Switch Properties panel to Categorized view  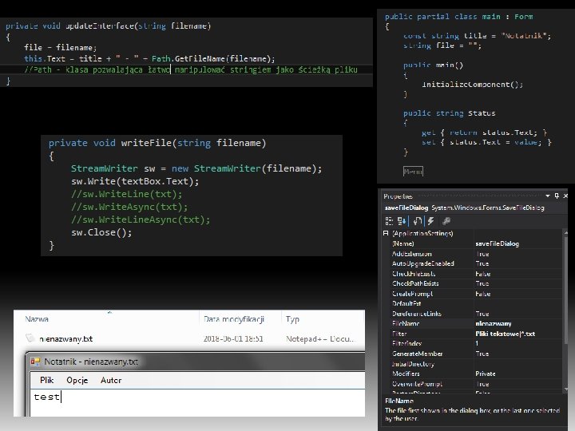[x=389, y=221]
